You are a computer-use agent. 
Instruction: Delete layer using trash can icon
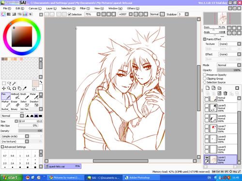point(226,93)
